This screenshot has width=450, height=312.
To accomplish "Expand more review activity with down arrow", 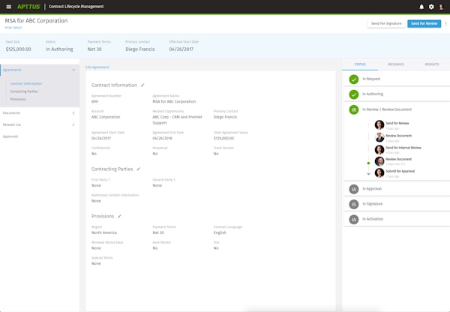I will tap(368, 174).
